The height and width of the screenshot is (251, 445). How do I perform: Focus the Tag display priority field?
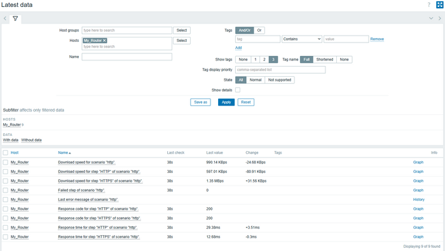[280, 70]
